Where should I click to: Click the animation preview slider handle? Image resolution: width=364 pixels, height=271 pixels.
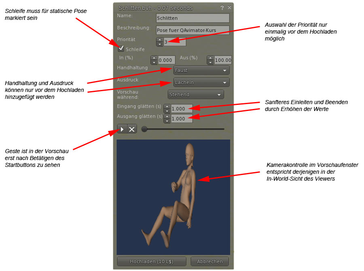[x=144, y=129]
